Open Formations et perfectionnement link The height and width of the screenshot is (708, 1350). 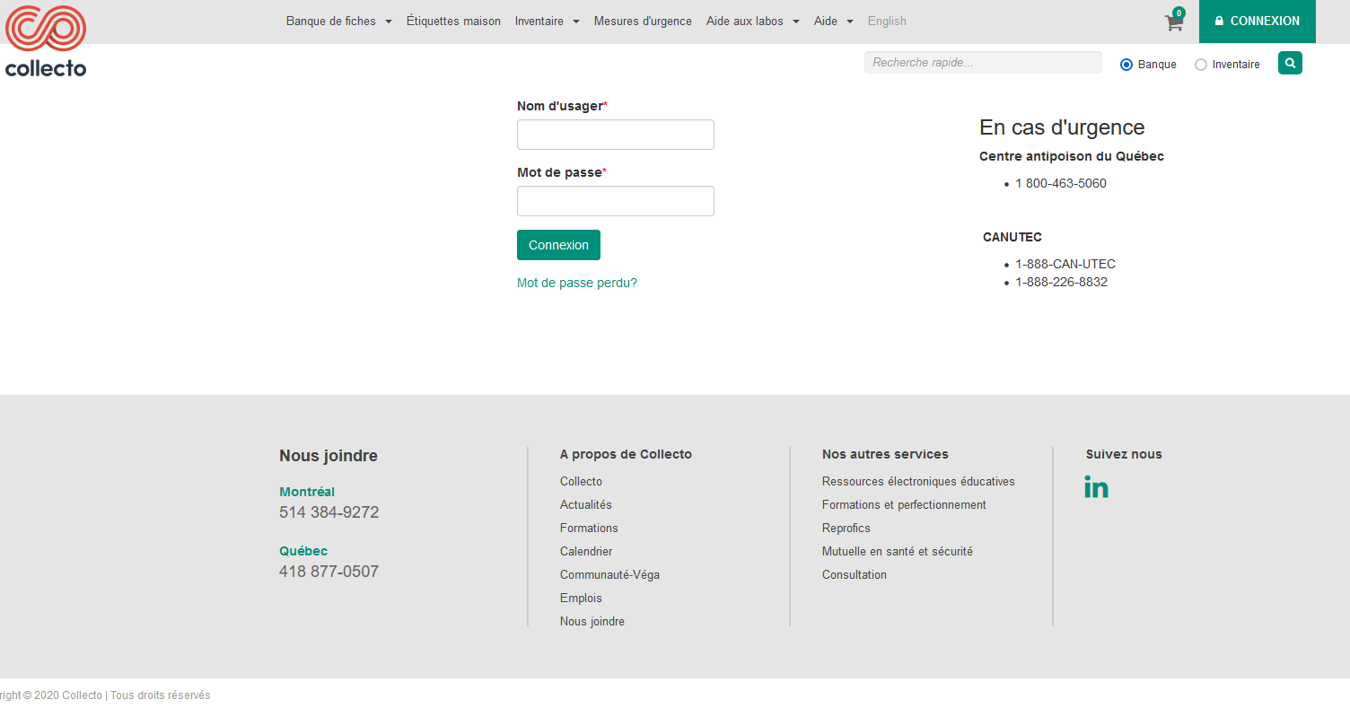point(904,505)
